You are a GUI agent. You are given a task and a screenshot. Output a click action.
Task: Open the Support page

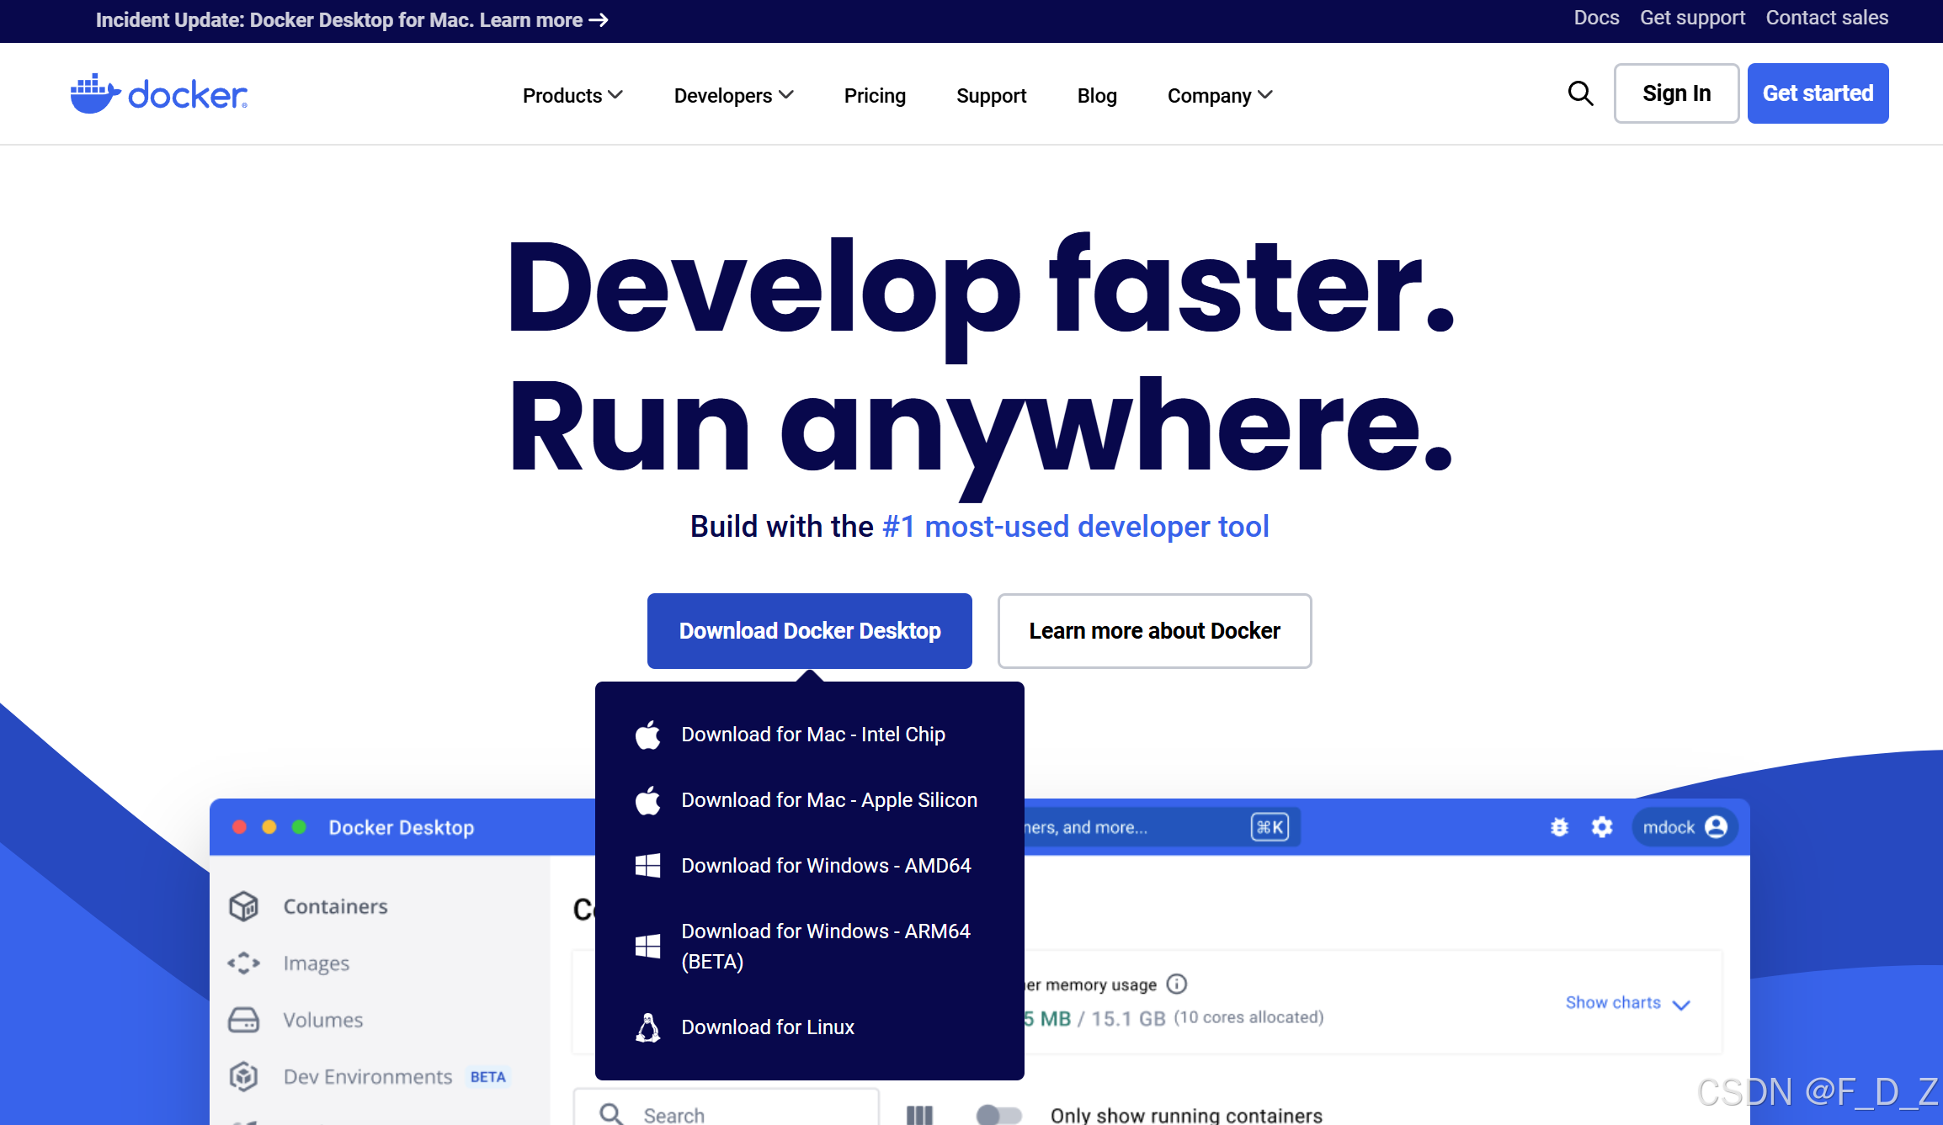[991, 95]
